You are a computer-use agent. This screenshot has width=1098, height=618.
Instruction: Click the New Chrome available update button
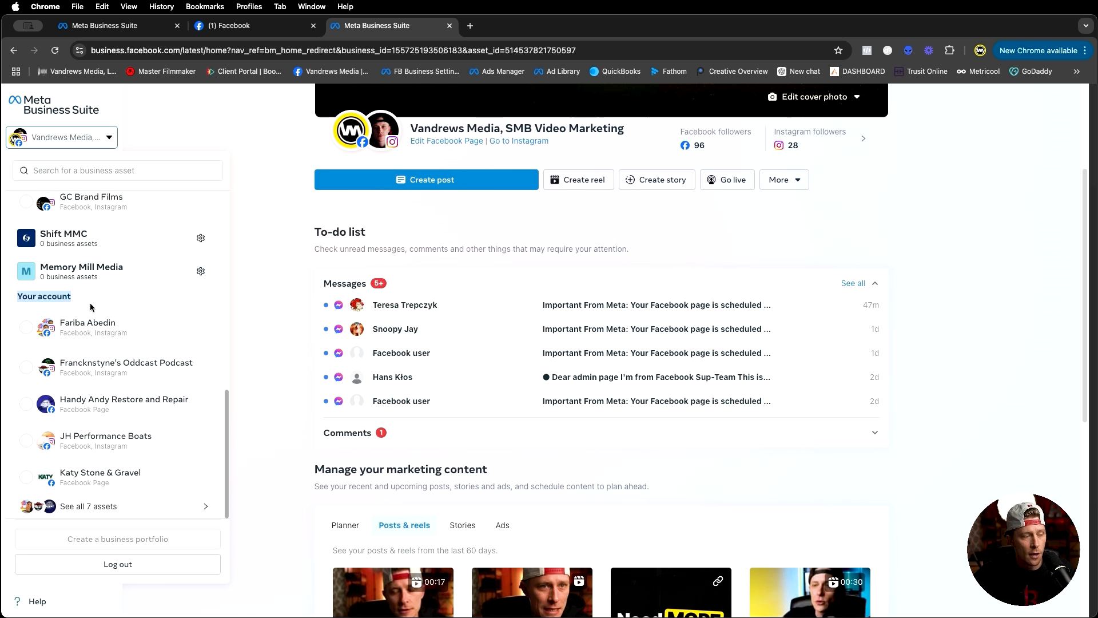tap(1043, 50)
